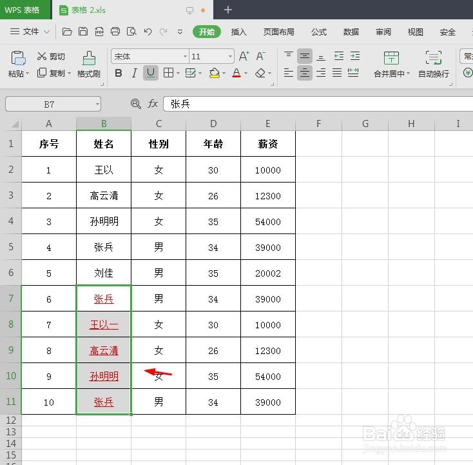Open the file folder icon in quick toolbar
The image size is (473, 465).
[67, 32]
